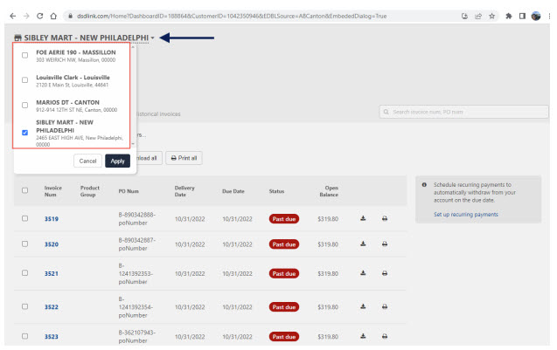Print invoice 3519

click(x=385, y=218)
